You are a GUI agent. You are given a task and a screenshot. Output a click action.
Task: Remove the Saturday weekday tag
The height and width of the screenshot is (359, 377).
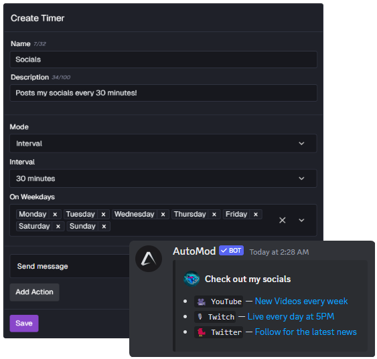pyautogui.click(x=58, y=226)
